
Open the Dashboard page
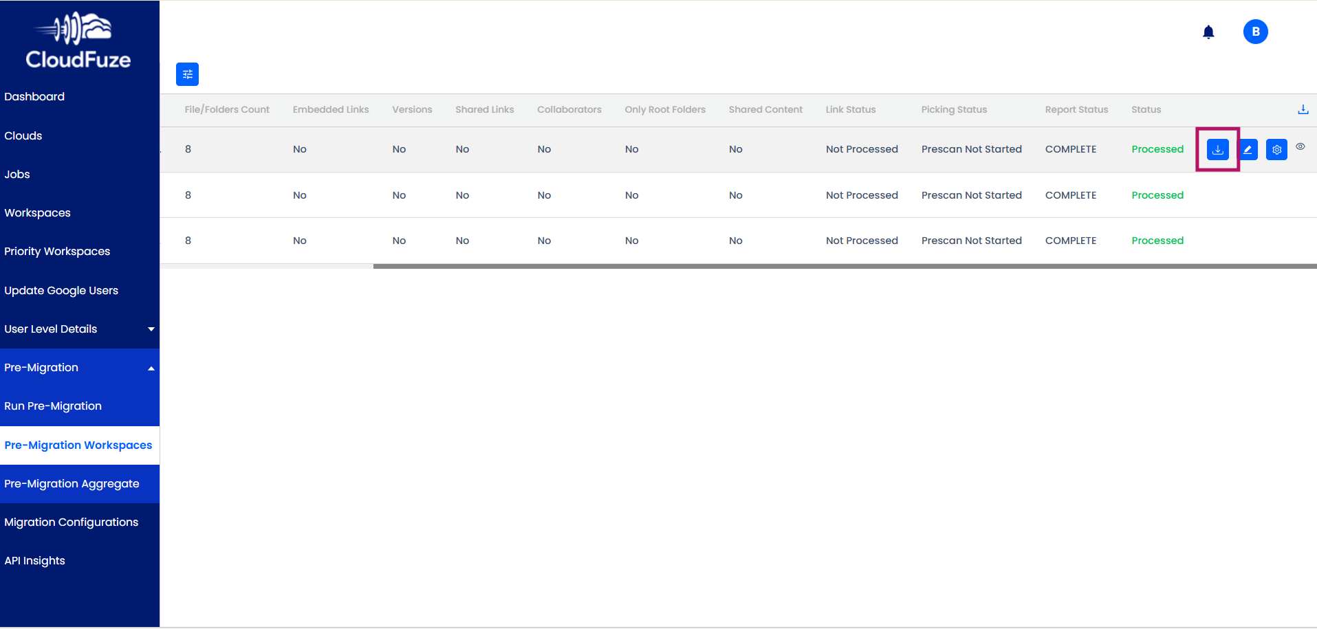click(34, 97)
